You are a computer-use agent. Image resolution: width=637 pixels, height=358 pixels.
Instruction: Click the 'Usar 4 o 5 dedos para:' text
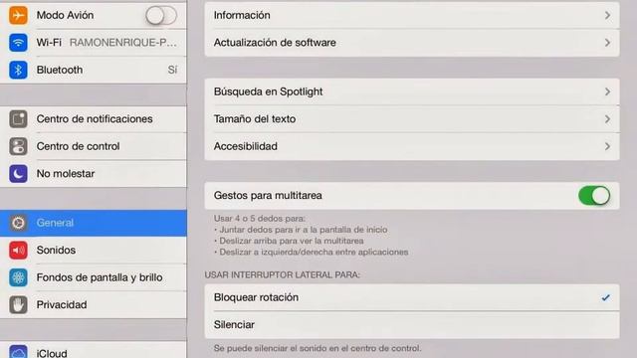pos(260,219)
